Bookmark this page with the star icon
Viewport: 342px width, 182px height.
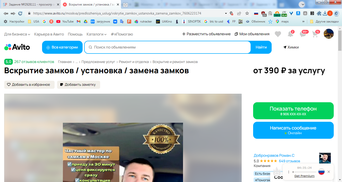coord(247,13)
